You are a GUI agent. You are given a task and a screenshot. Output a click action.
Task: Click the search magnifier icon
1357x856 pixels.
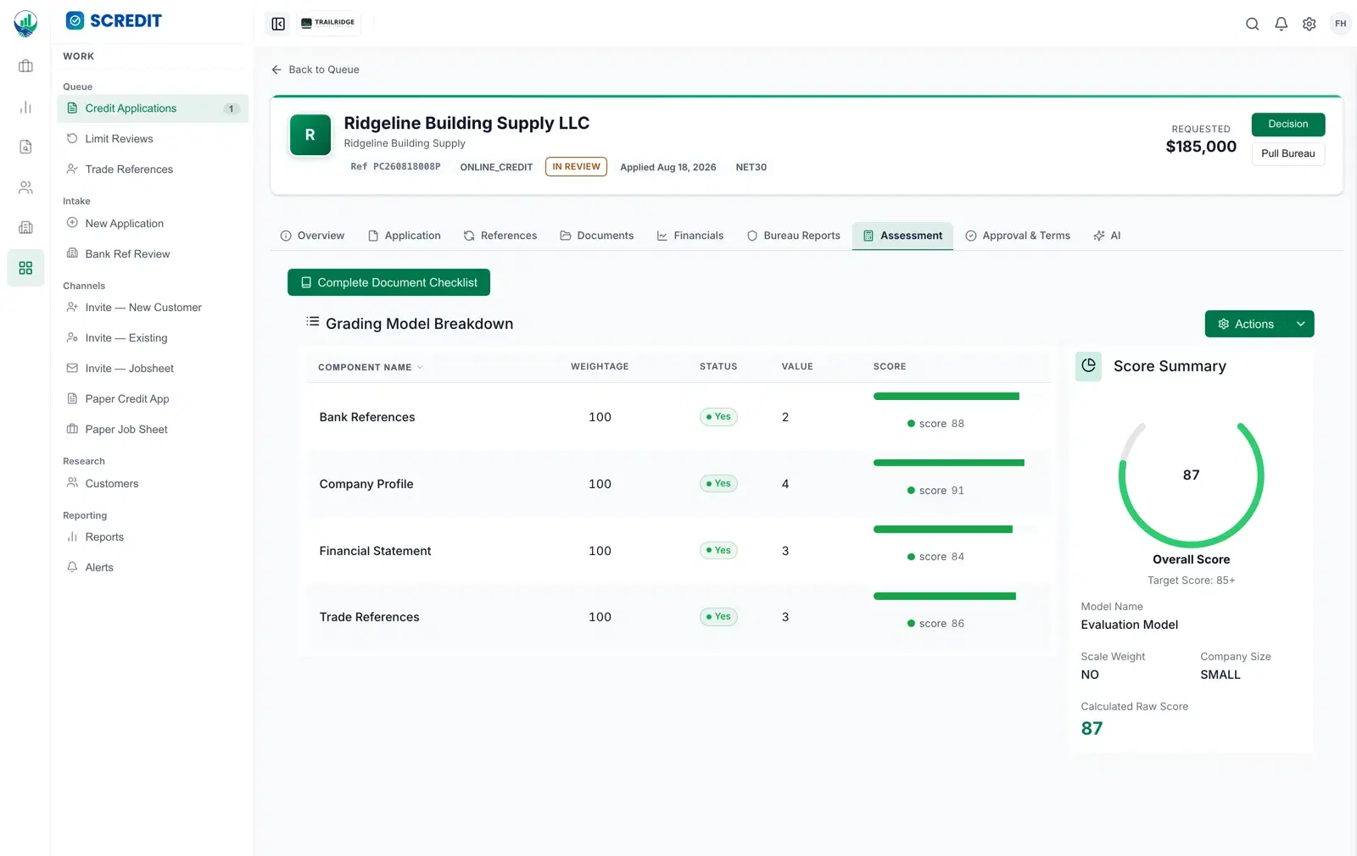(x=1252, y=24)
